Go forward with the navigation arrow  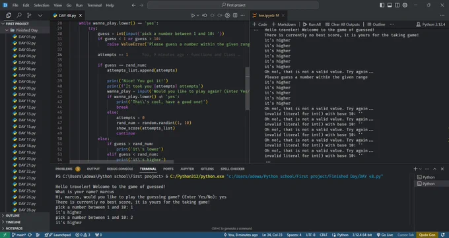(141, 5)
